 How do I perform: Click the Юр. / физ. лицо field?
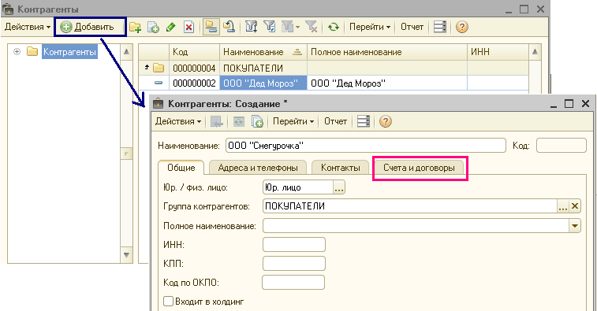click(298, 187)
